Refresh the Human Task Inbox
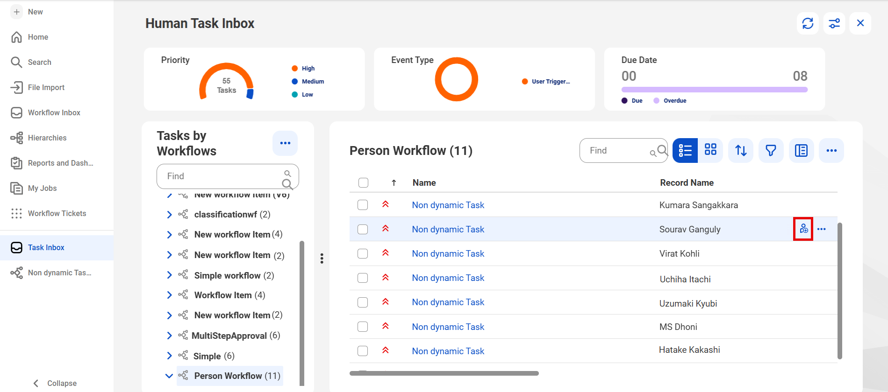Viewport: 888px width, 392px height. 808,23
